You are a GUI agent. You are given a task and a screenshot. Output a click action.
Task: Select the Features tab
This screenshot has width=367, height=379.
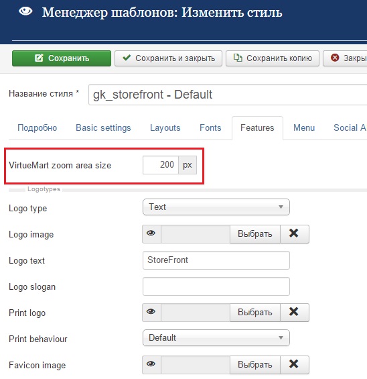pos(257,127)
